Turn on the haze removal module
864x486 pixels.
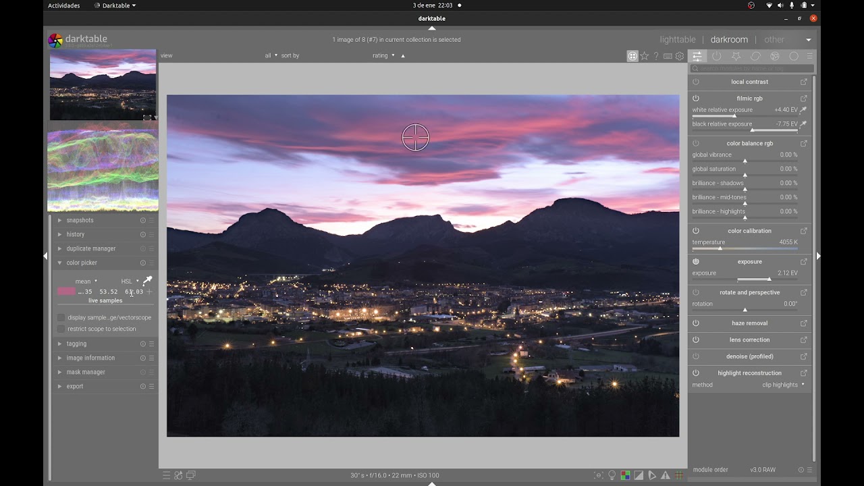tap(695, 323)
